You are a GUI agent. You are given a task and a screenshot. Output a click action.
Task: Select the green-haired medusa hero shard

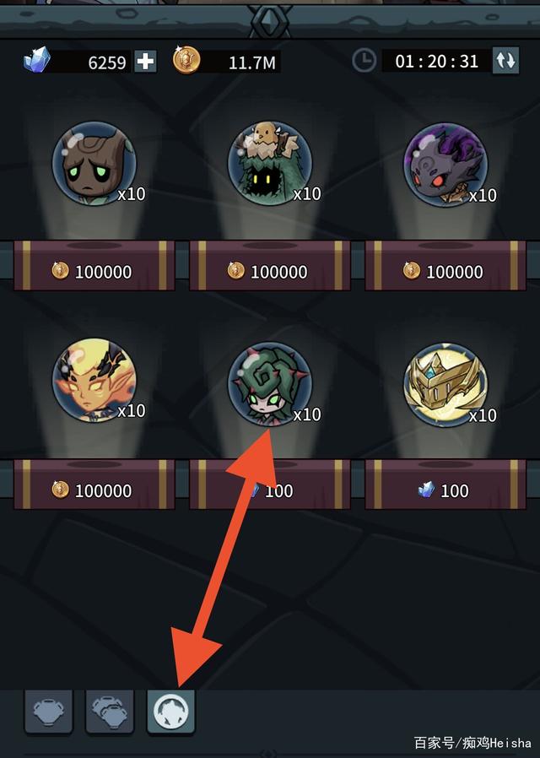coord(269,384)
